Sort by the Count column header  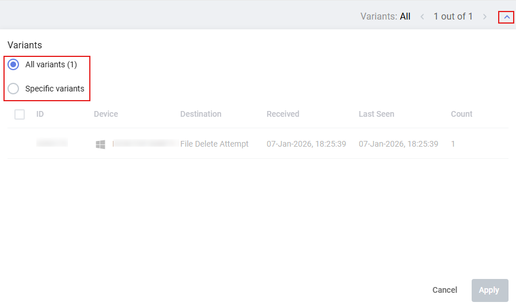[x=461, y=114]
